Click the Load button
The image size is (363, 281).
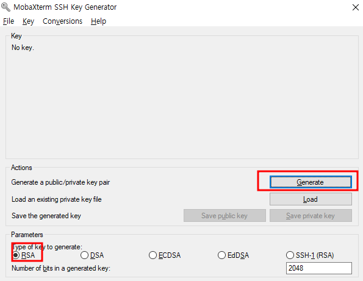tap(311, 199)
